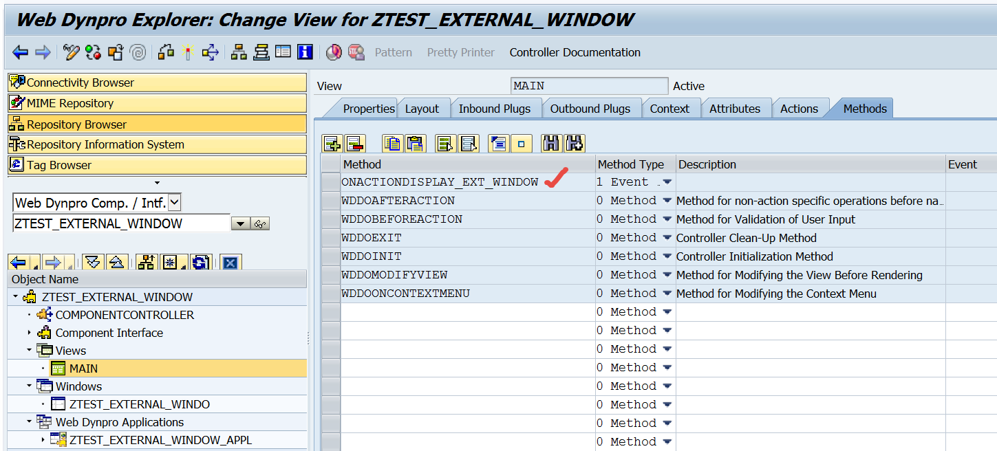Switch to the Context tab
Viewport: 997px width, 451px height.
pos(669,109)
